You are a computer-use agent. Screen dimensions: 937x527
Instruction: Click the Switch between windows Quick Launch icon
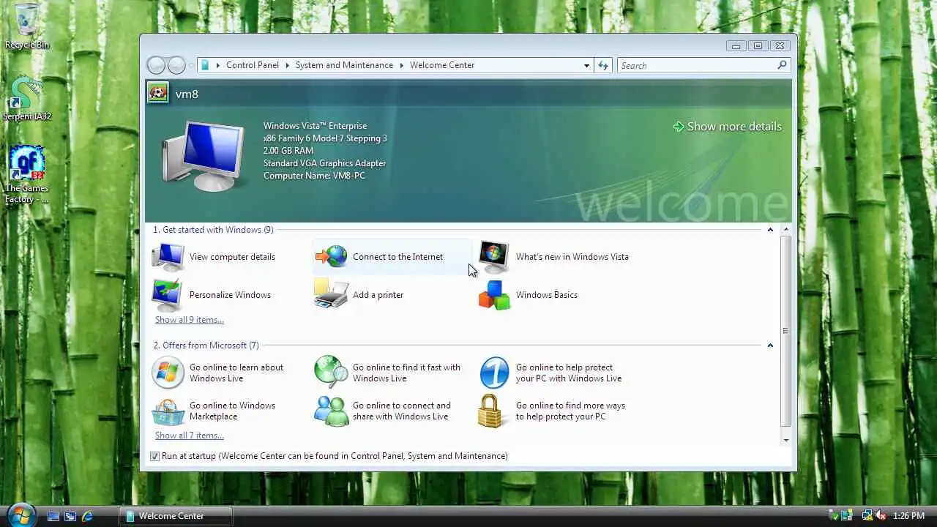tap(70, 516)
